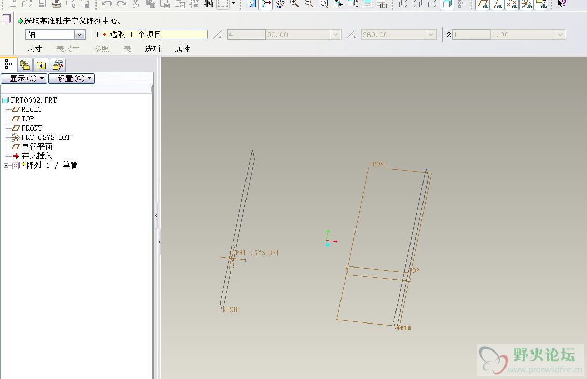The image size is (587, 379).
Task: Expand the 阵列 1 / 单管 tree node
Action: coord(6,165)
